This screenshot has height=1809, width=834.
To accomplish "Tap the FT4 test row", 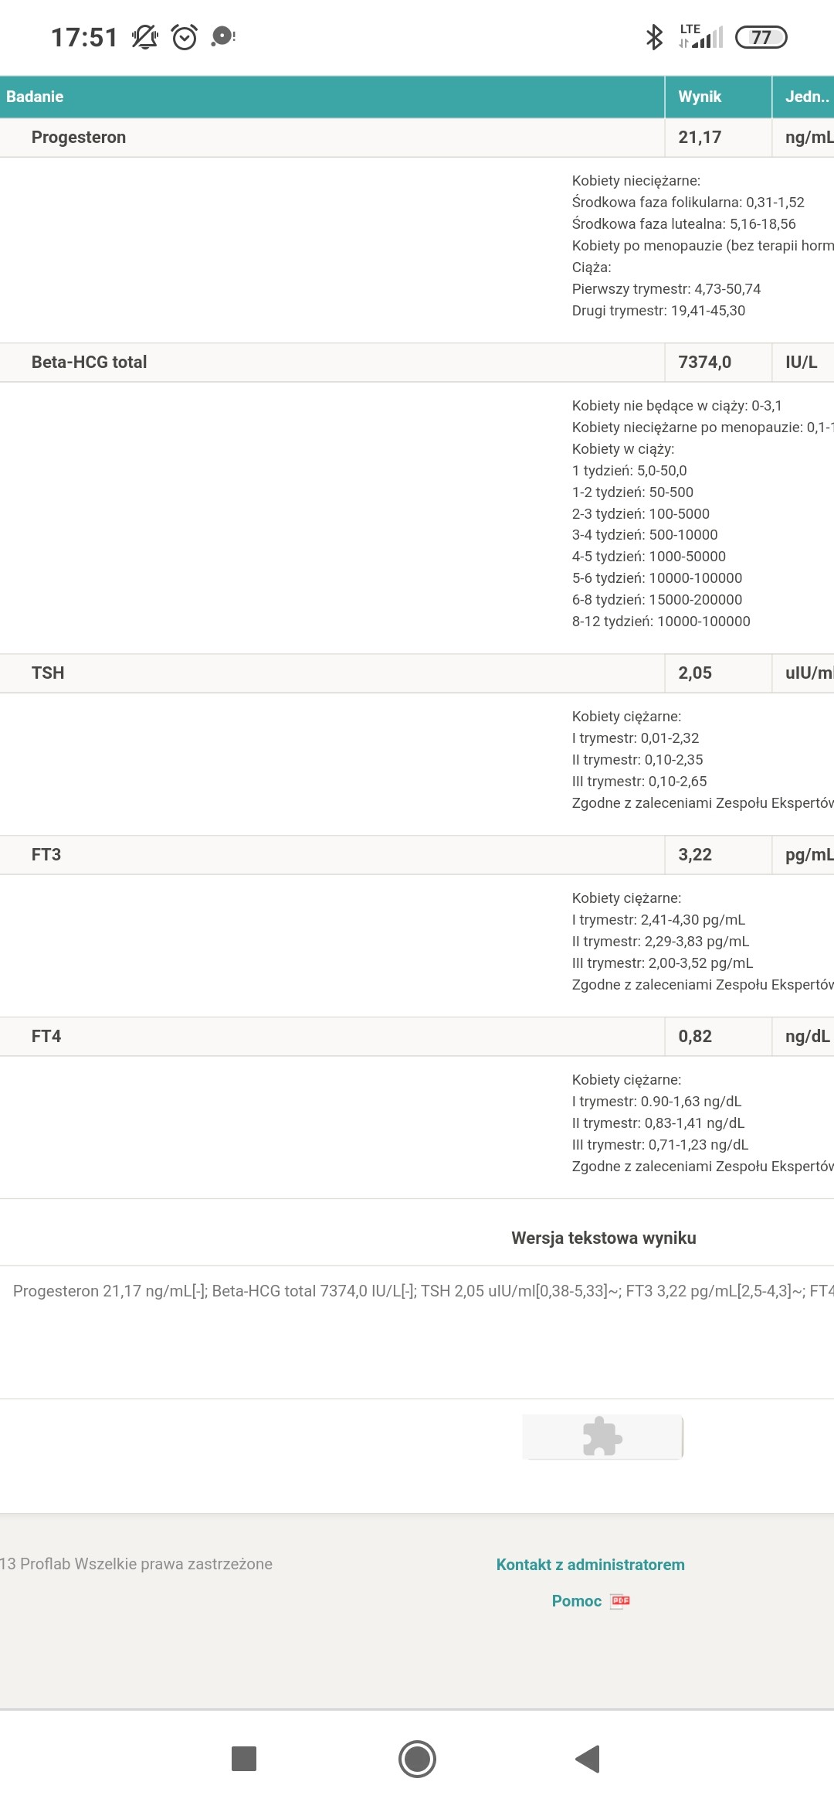I will [46, 1037].
